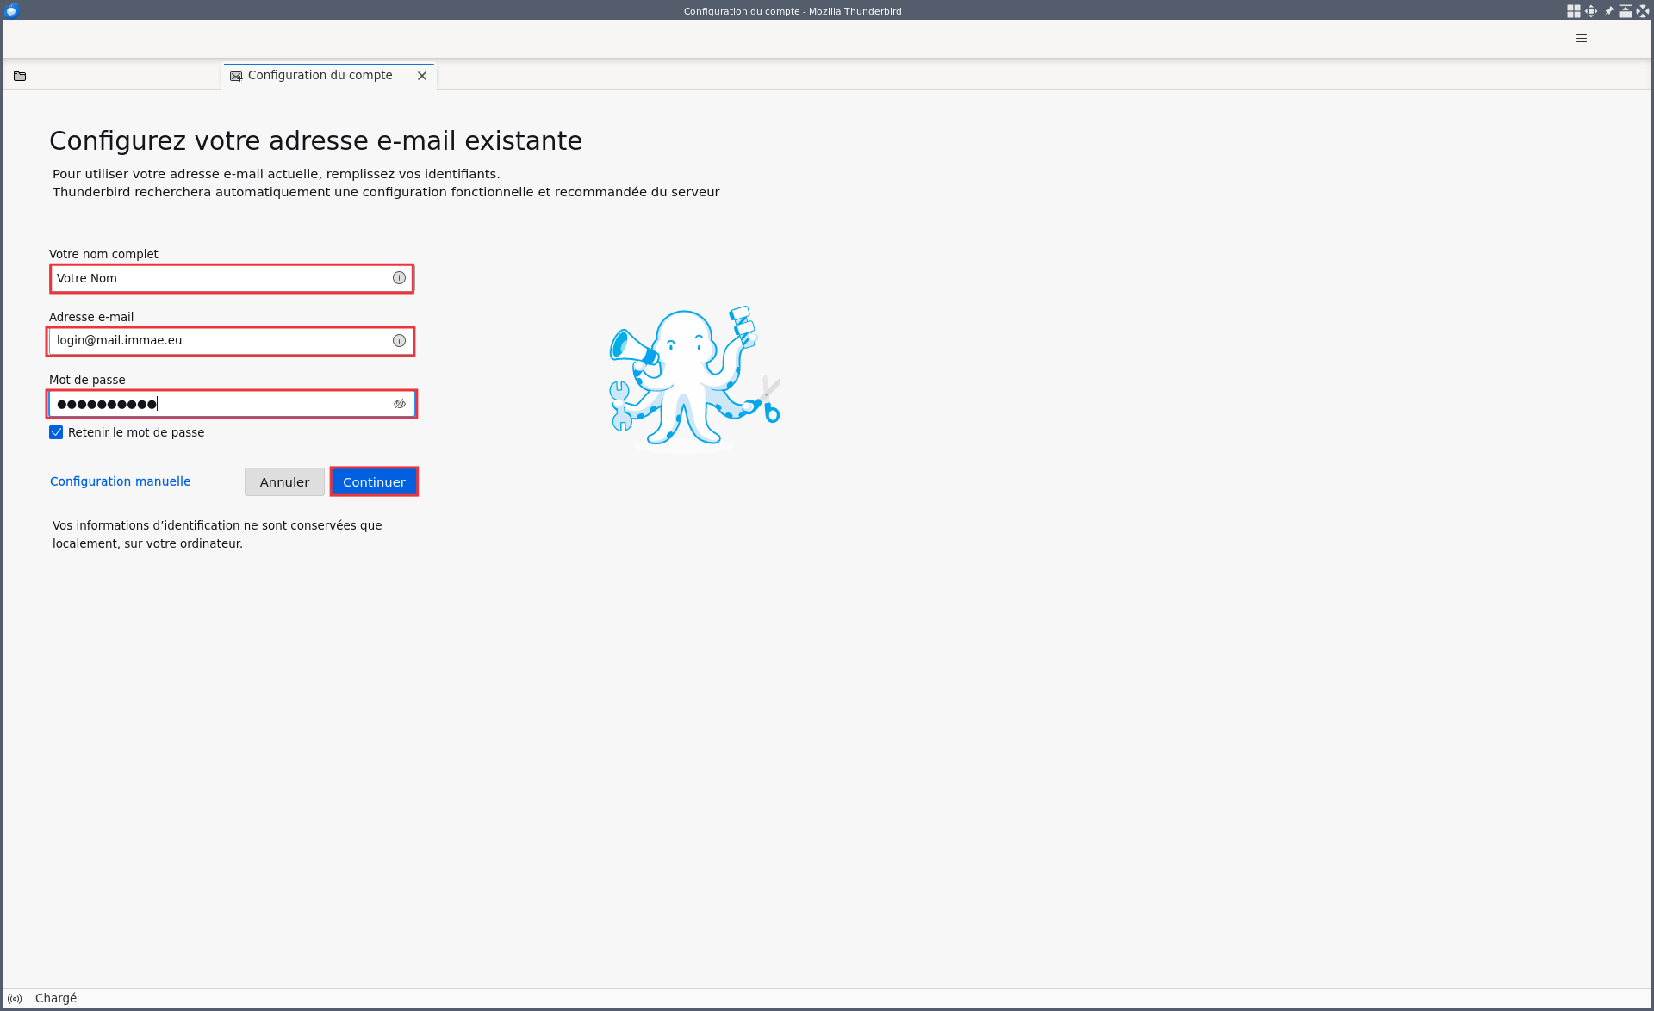
Task: Uncheck Retenir le mot de passe checkbox
Action: click(x=56, y=432)
